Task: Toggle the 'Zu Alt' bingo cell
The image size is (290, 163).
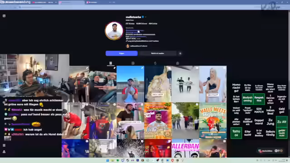Action: tap(282, 122)
